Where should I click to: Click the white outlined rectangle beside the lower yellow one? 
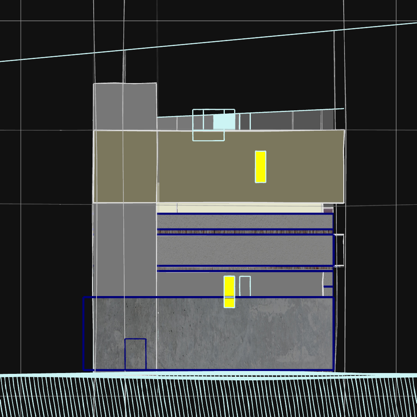tap(245, 286)
